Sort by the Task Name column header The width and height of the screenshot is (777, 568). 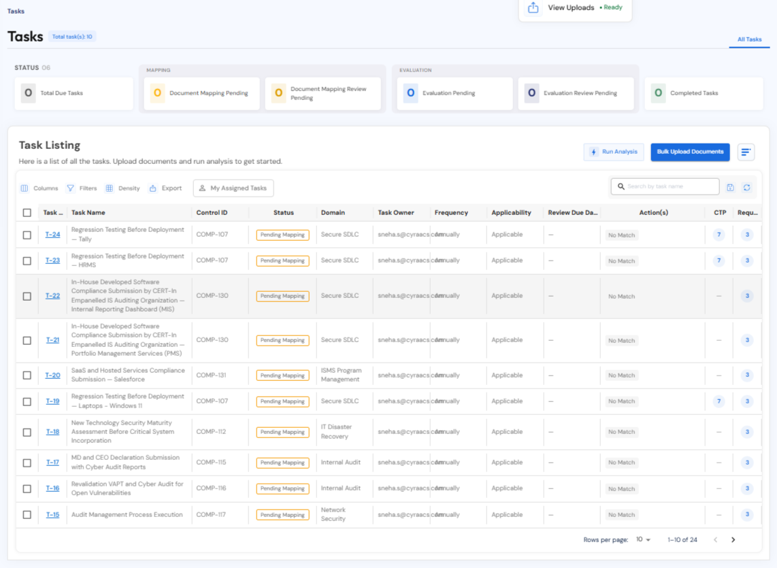tap(88, 213)
